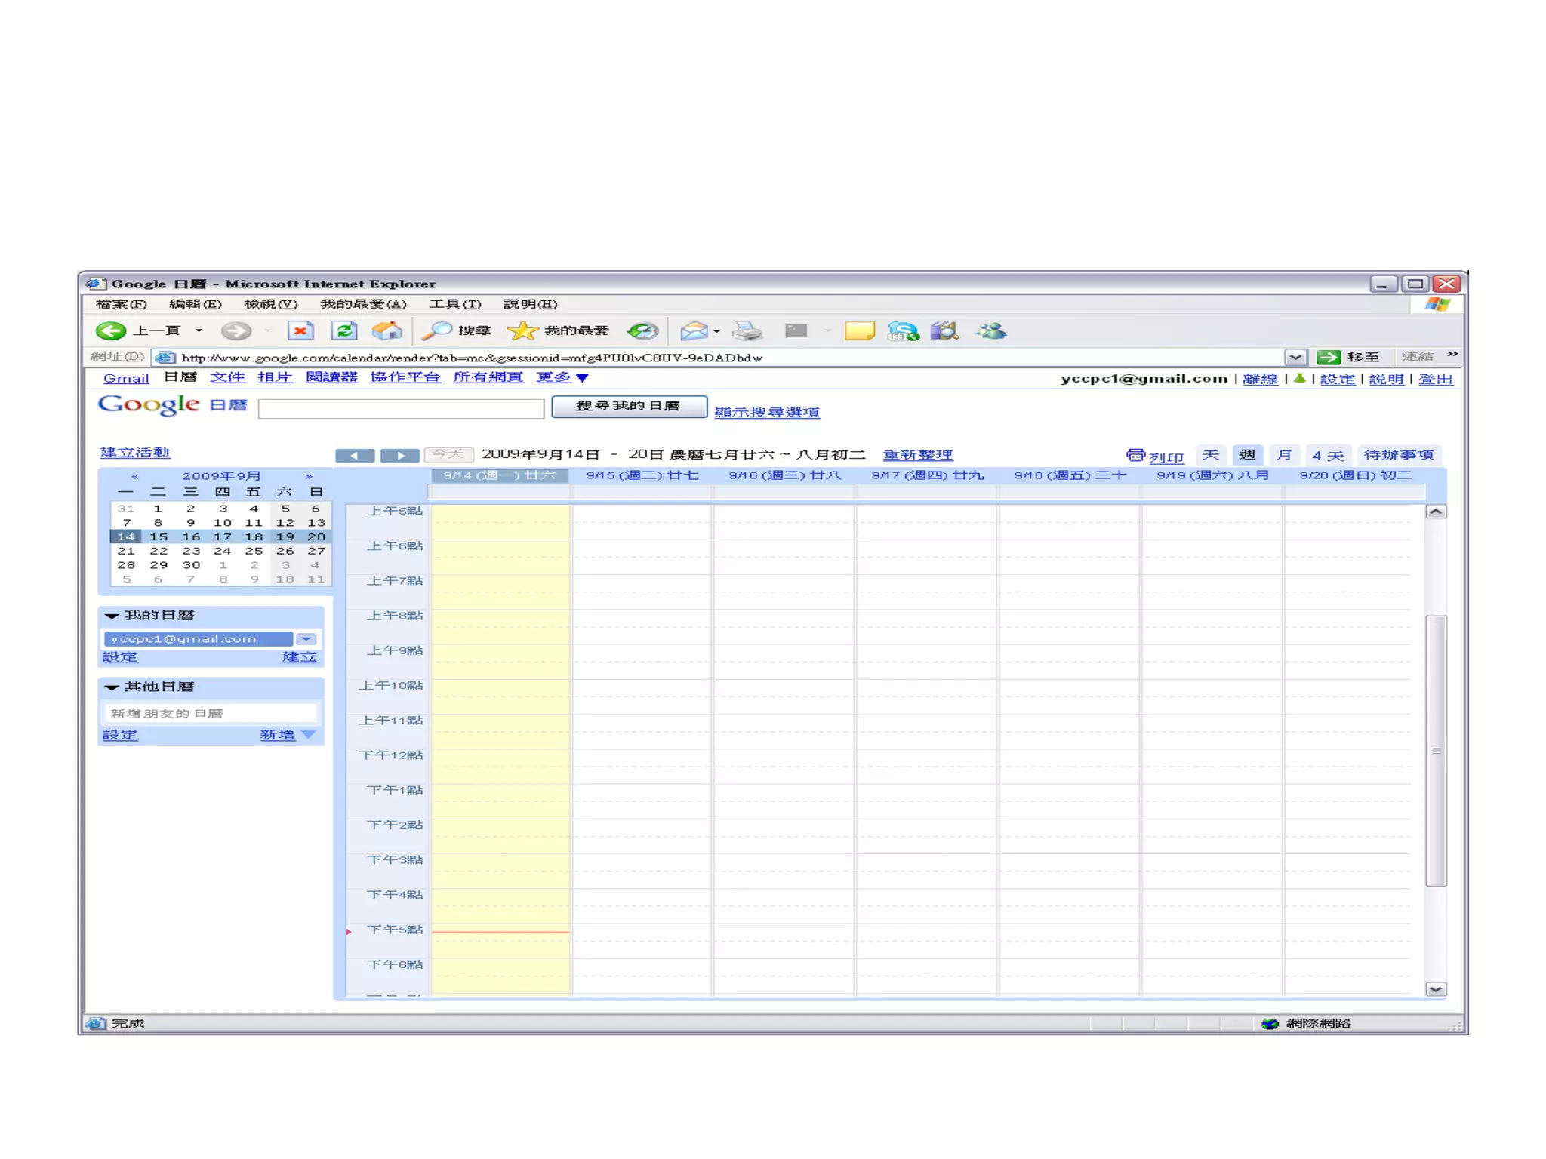Click the calendar search input field
Screen dimensions: 1546x1159
[401, 408]
